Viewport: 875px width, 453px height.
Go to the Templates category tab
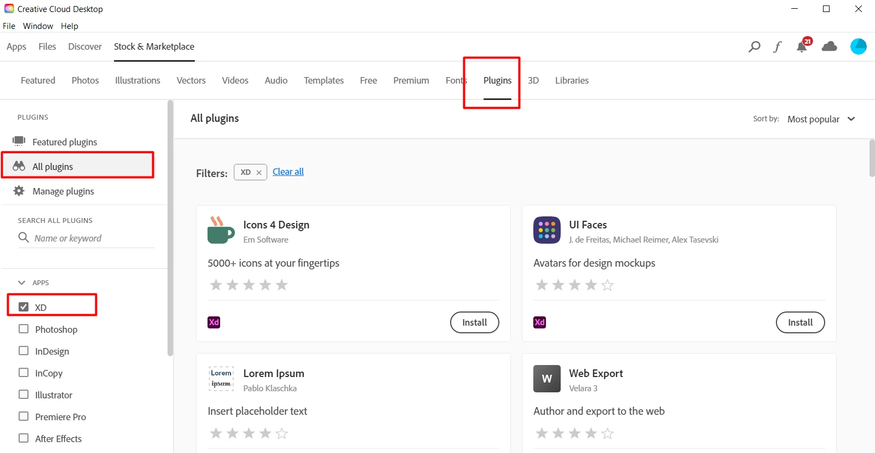coord(324,80)
